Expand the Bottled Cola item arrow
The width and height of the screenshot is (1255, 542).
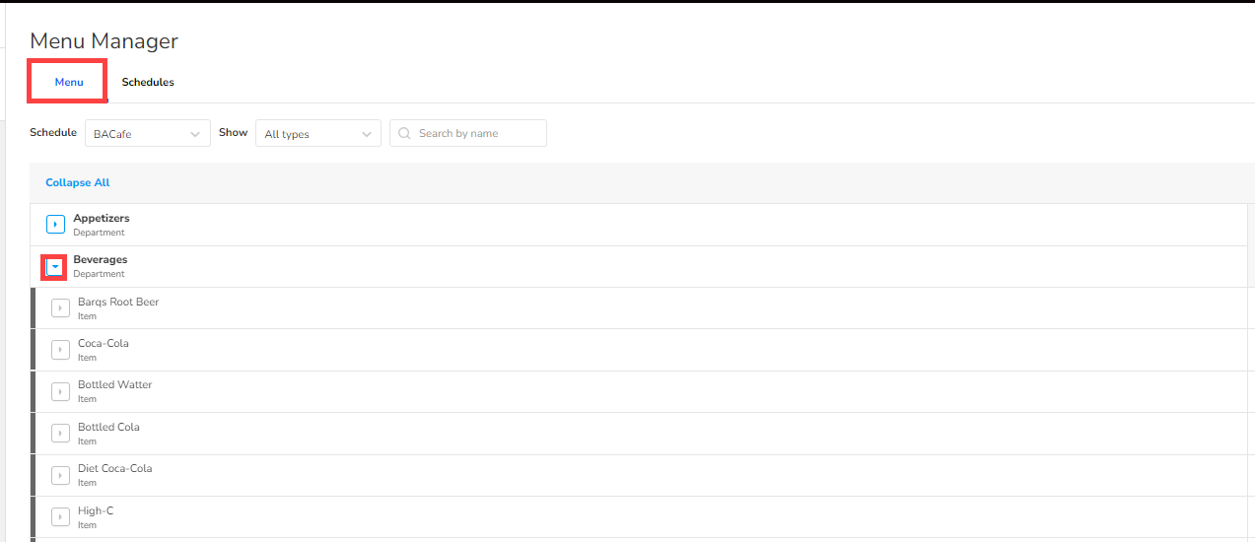pos(60,434)
